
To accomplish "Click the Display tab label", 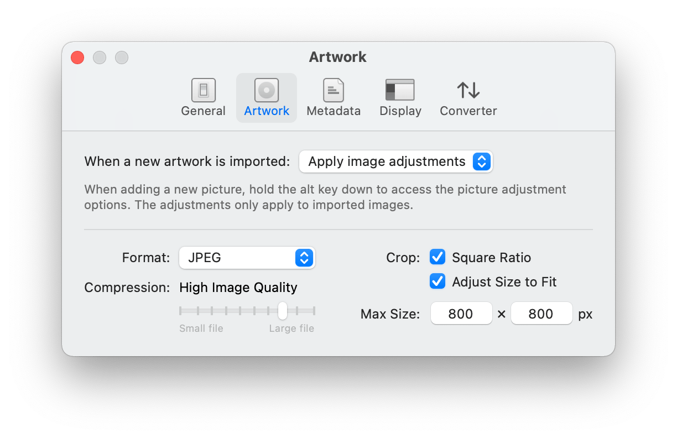I will click(x=400, y=111).
